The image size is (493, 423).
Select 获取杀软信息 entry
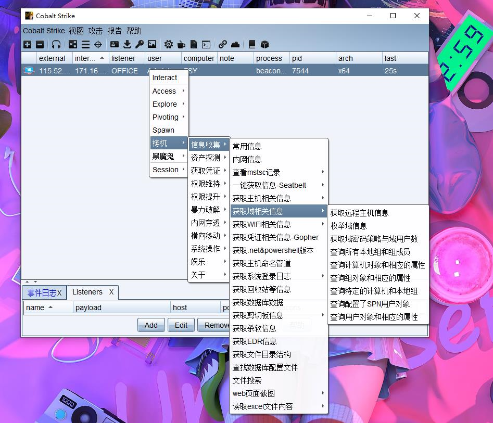279,328
